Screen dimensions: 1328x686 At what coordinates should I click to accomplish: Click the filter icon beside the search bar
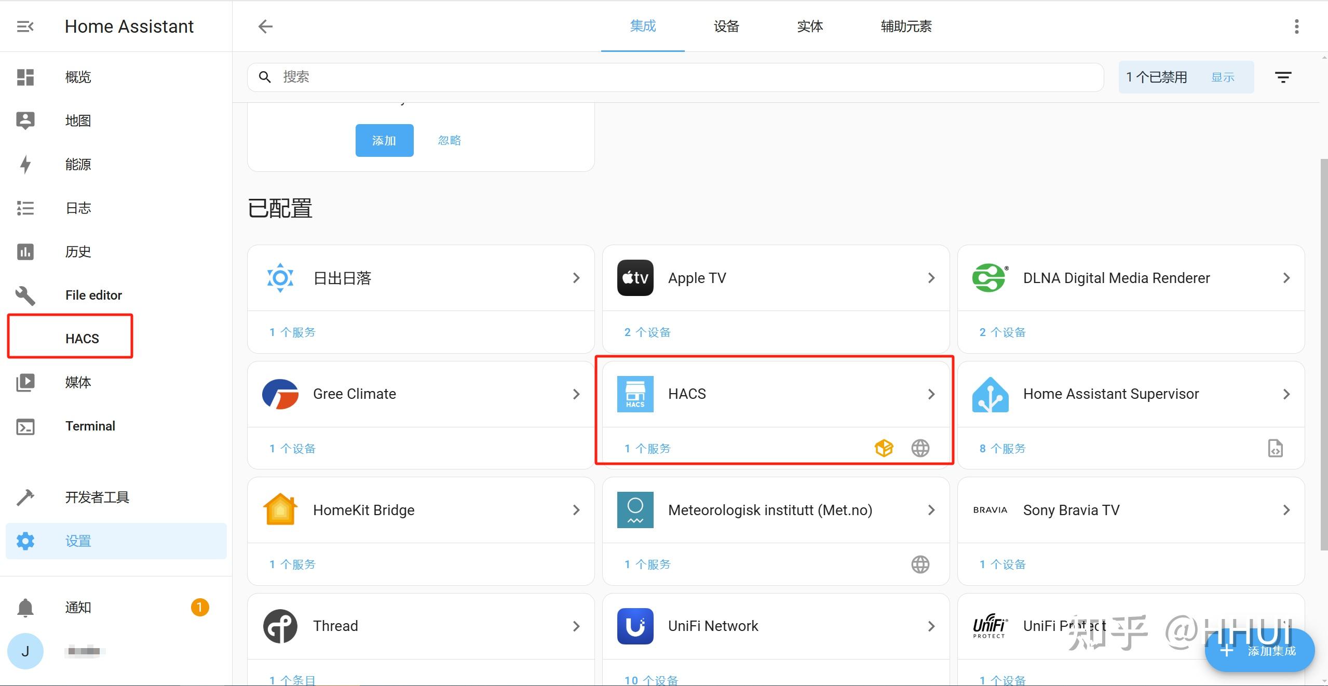pos(1283,77)
